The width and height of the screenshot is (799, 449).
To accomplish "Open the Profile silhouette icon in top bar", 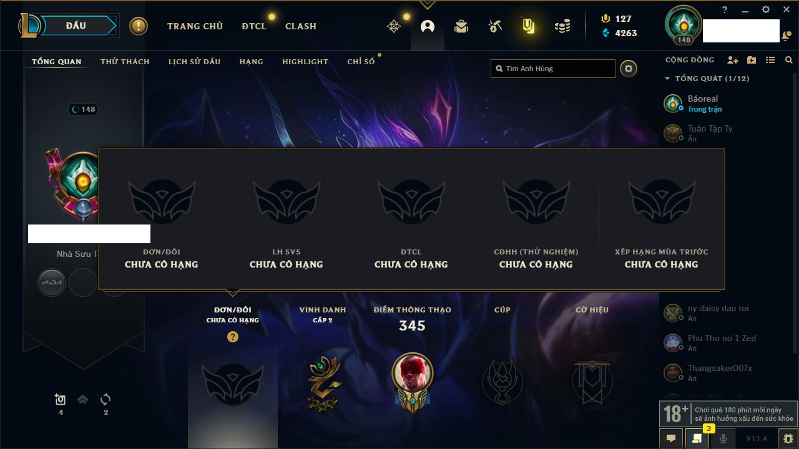I will (428, 26).
